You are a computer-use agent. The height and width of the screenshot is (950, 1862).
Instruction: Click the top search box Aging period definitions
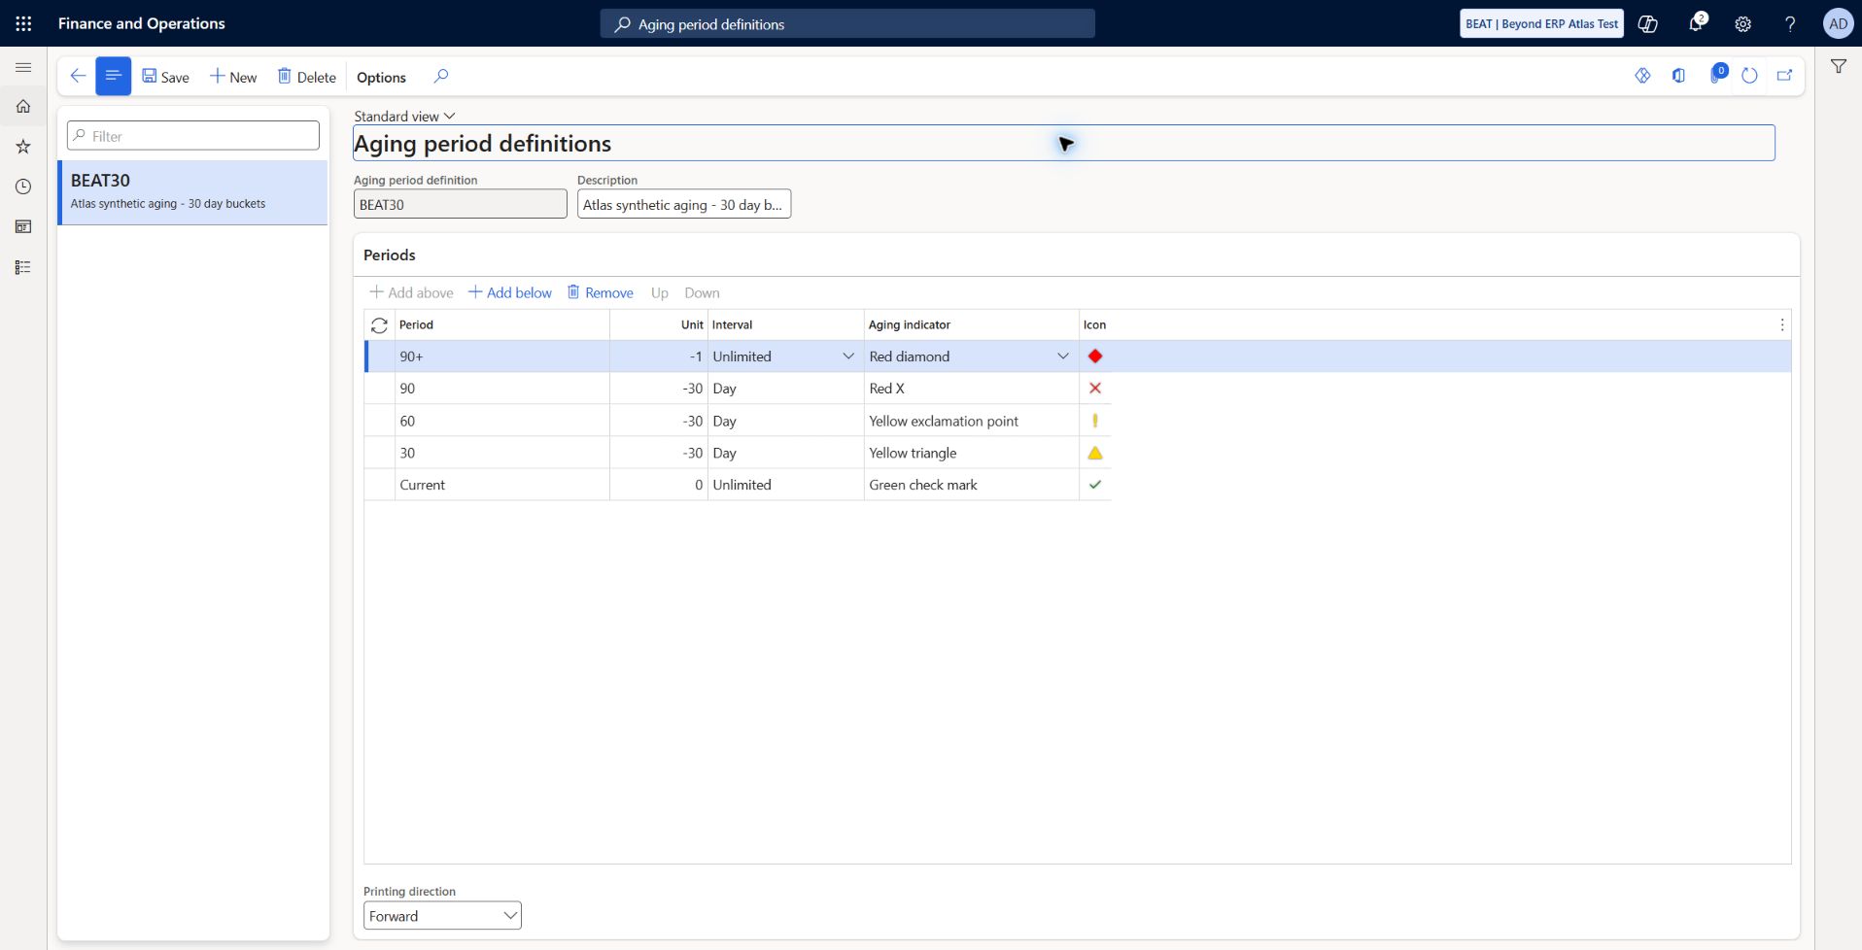[x=847, y=24]
